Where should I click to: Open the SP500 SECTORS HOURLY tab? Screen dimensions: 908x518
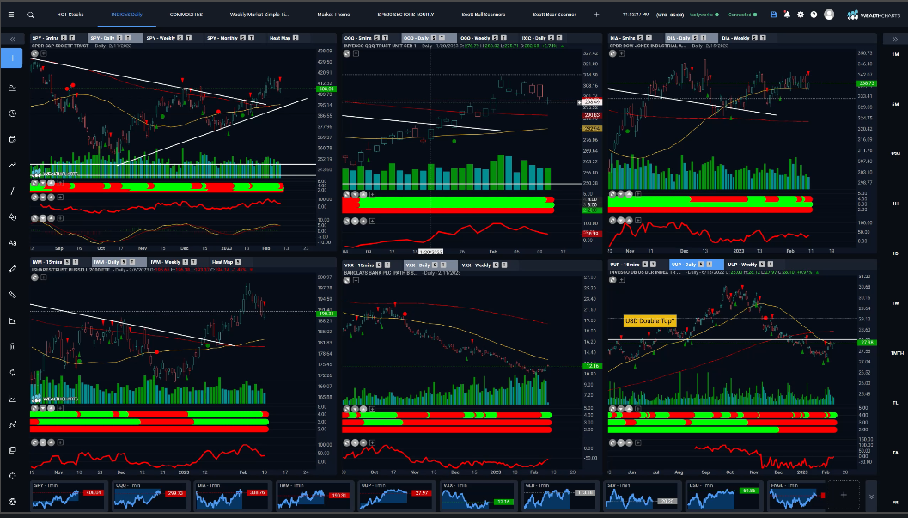pos(405,15)
